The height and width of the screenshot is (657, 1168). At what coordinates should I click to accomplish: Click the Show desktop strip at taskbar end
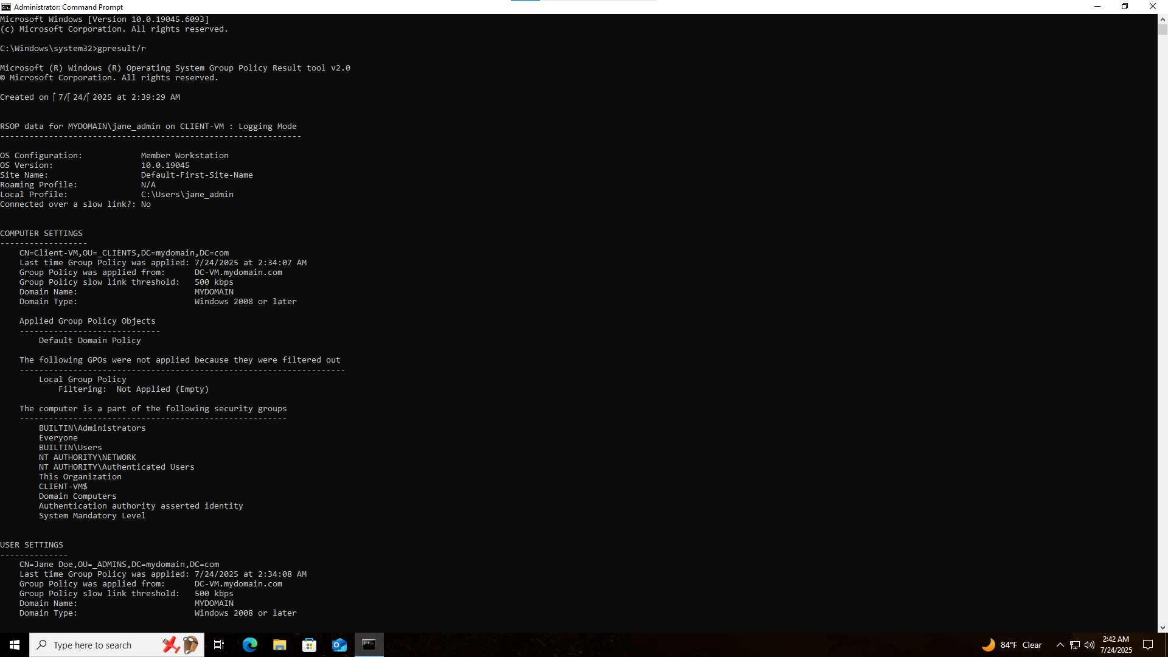1166,645
